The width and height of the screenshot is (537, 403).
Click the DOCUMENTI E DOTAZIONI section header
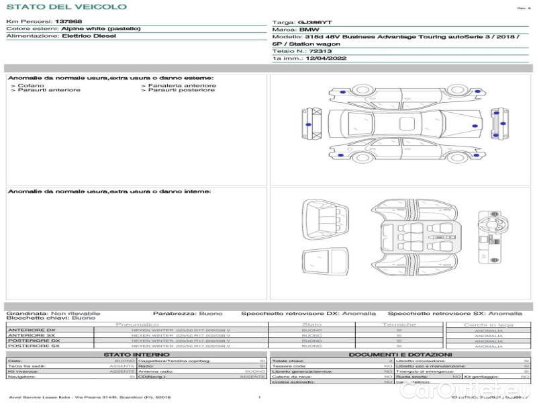click(400, 355)
